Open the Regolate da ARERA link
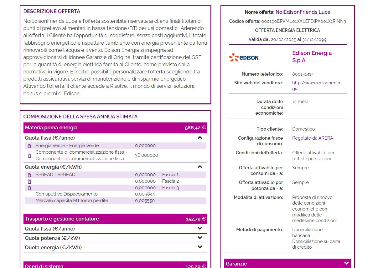The height and width of the screenshot is (268, 378). [x=313, y=138]
